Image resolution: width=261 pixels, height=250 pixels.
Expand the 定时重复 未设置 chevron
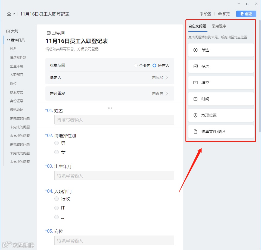click(167, 94)
